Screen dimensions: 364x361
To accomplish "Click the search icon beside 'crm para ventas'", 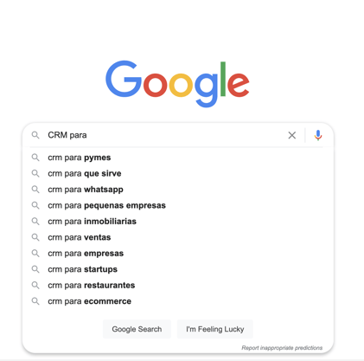I will click(x=35, y=237).
